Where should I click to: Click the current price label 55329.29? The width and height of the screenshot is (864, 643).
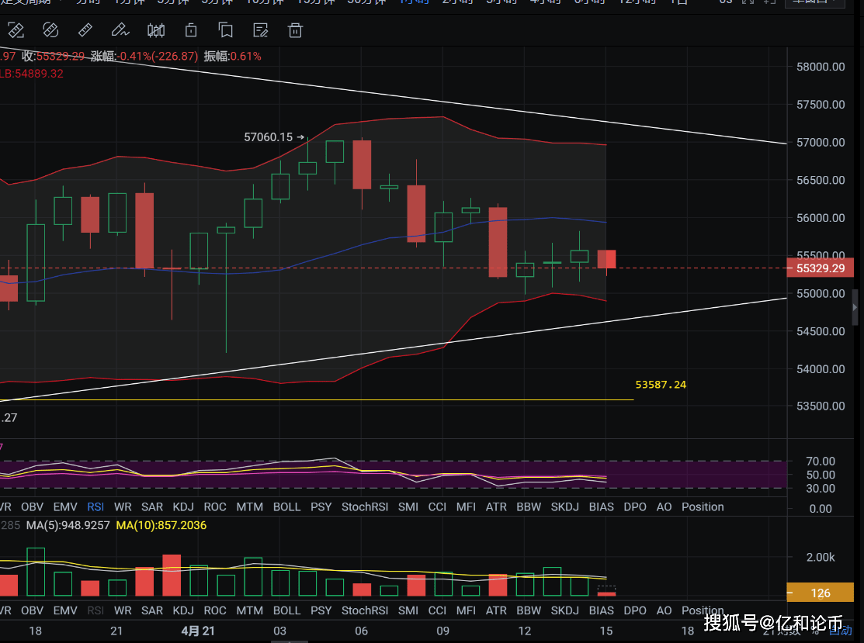pos(821,268)
